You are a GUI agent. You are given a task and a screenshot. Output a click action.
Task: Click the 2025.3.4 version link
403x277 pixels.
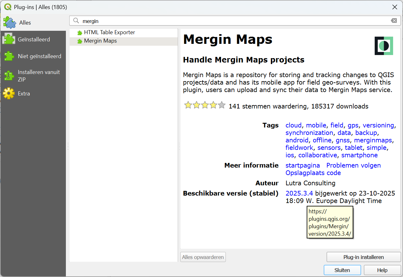click(299, 193)
